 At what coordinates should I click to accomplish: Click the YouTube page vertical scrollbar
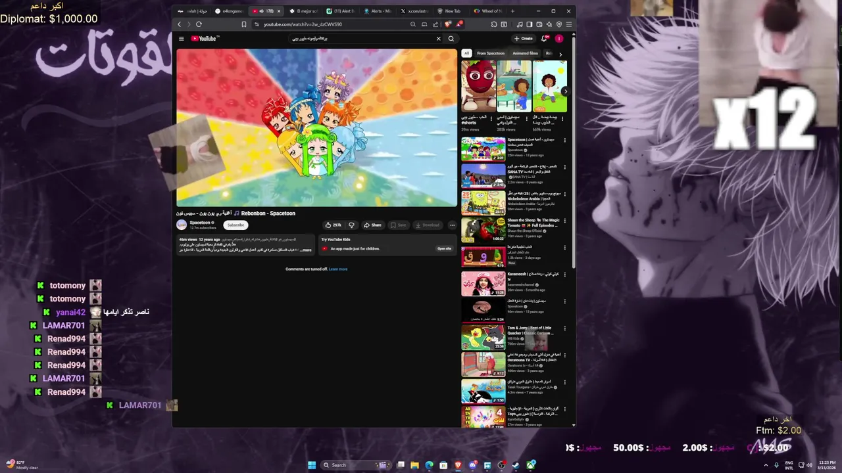click(x=574, y=151)
